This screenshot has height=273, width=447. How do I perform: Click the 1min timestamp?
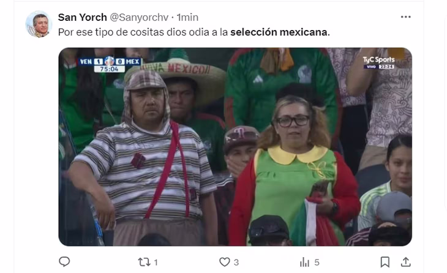click(x=187, y=17)
